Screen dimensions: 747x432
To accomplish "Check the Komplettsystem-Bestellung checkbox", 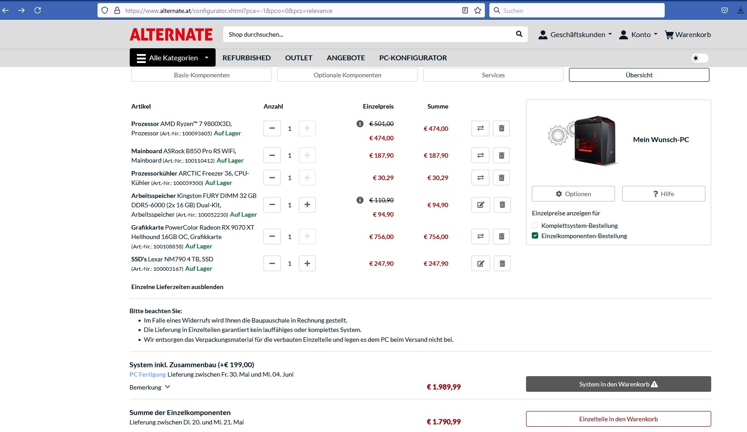I will [x=535, y=225].
